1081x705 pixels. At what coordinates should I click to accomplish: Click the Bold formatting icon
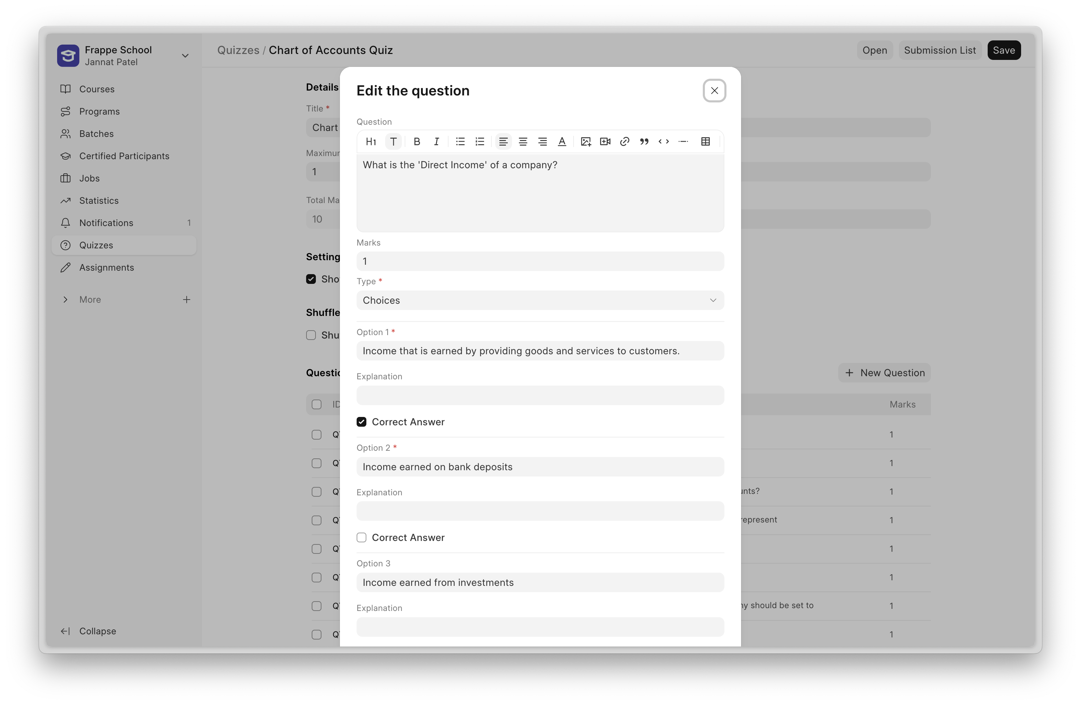pyautogui.click(x=417, y=141)
